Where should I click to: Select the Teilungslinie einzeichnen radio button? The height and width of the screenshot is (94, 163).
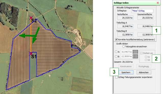(x=124, y=46)
